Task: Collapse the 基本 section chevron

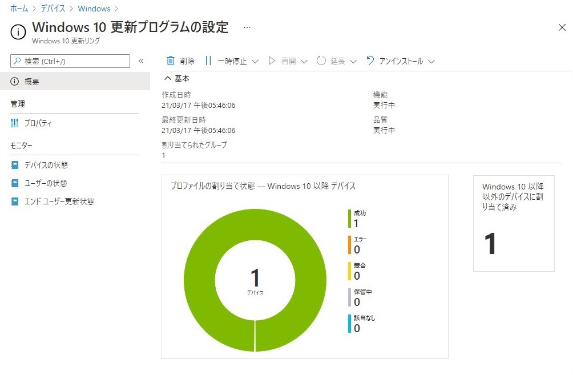Action: (x=168, y=78)
